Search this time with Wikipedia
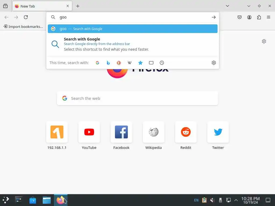 pos(130,63)
